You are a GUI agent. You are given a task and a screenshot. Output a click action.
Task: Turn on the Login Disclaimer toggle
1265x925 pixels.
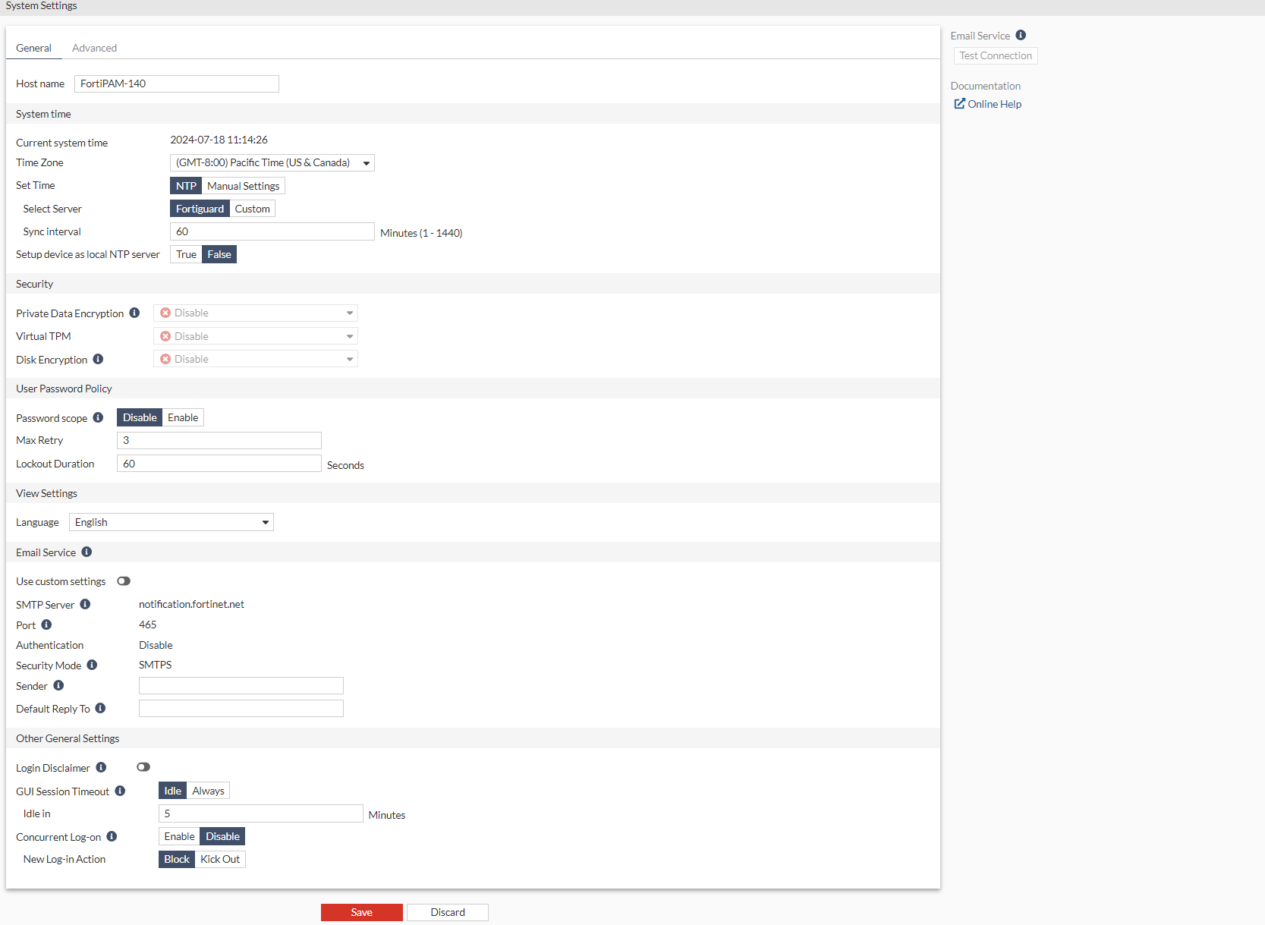click(143, 766)
